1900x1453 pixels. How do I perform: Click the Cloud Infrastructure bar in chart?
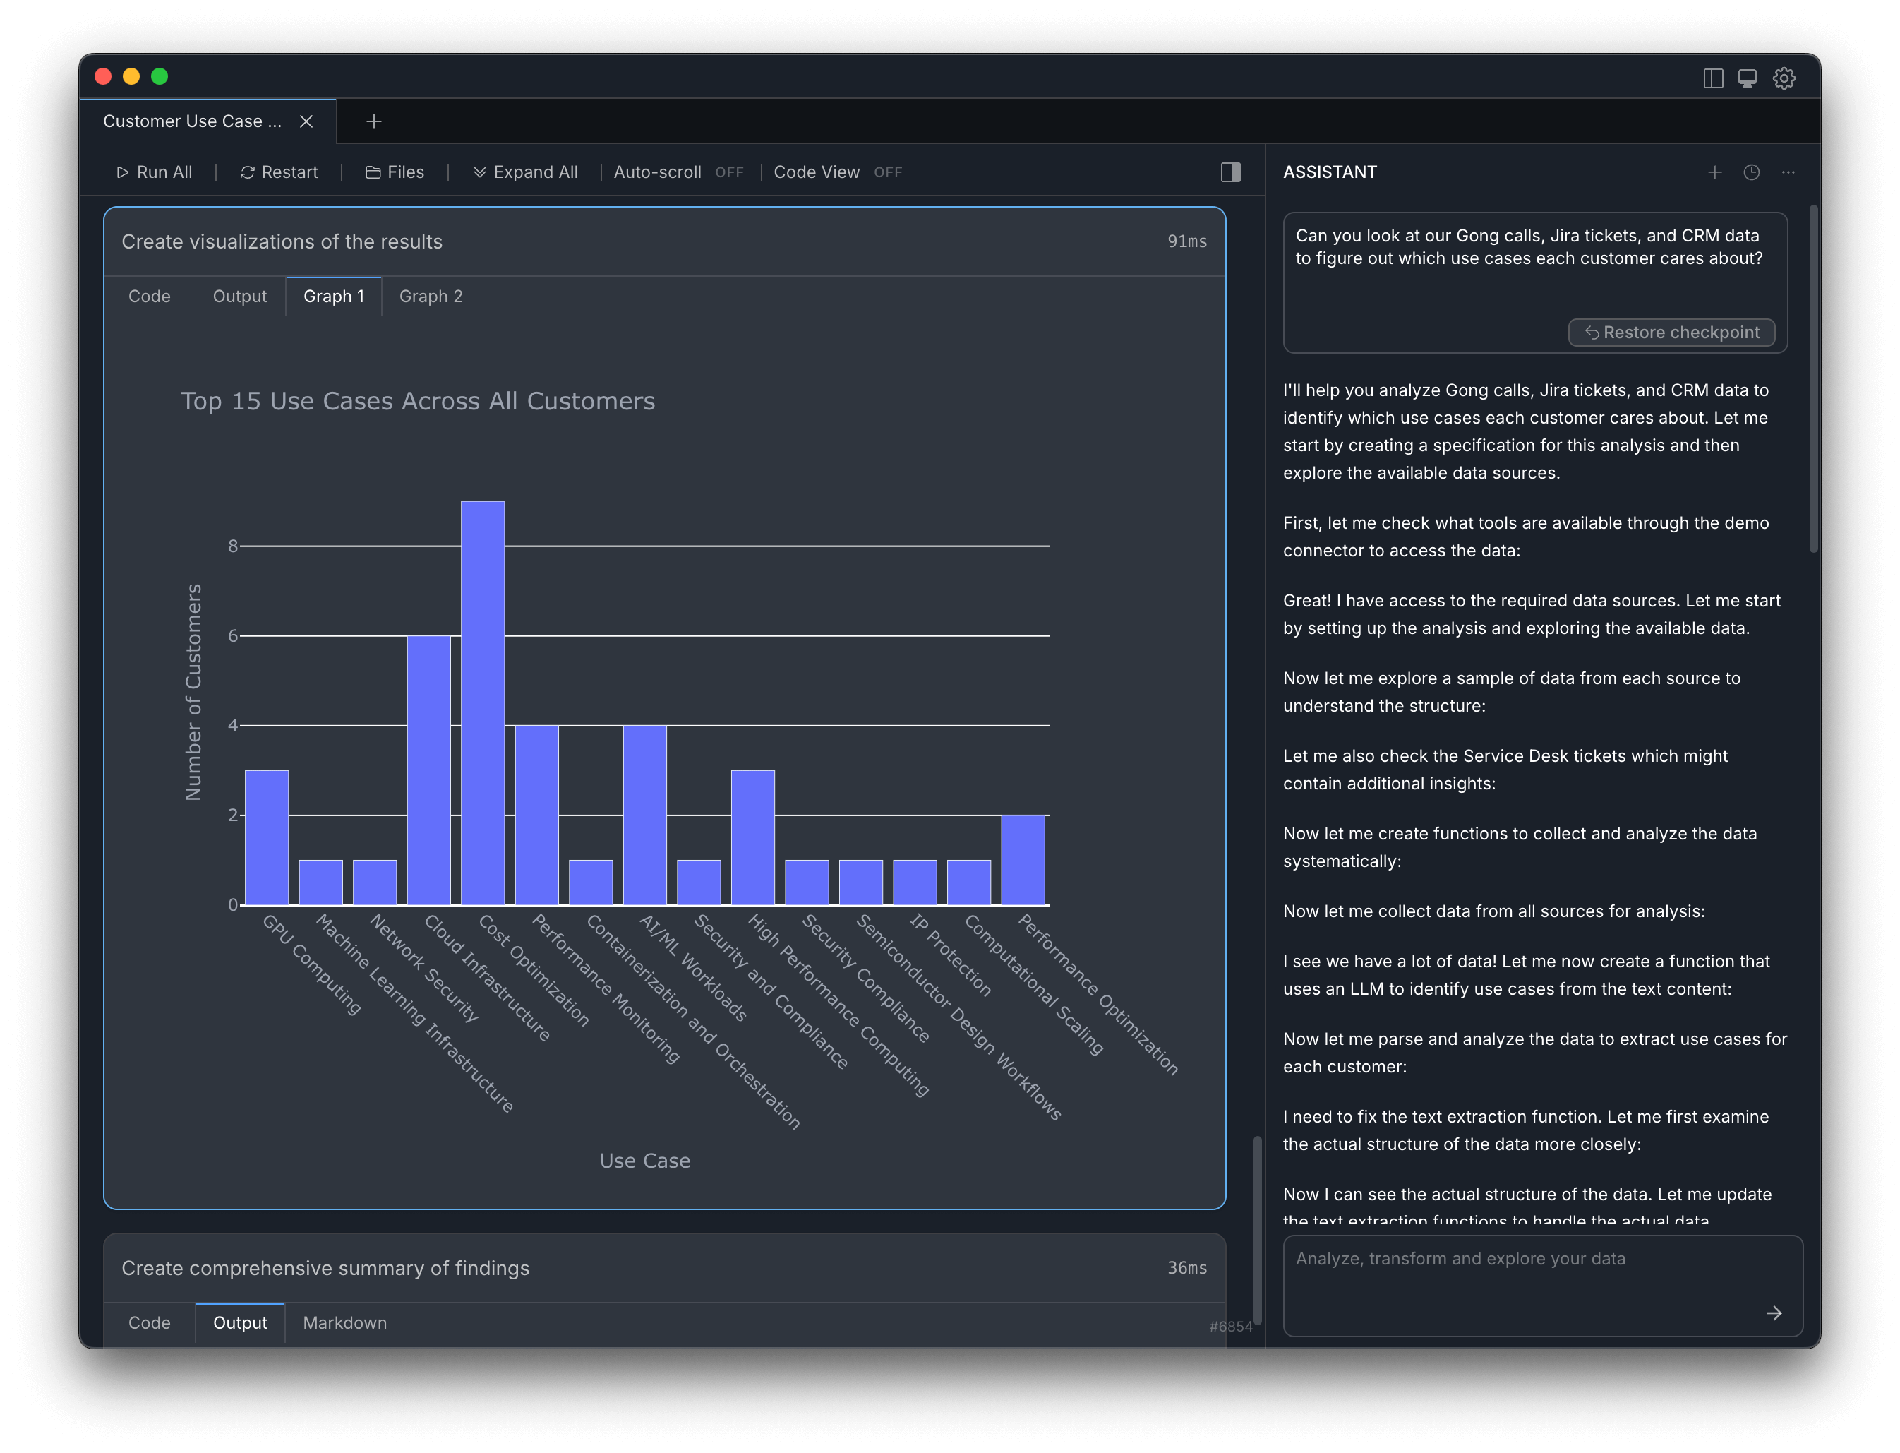428,770
